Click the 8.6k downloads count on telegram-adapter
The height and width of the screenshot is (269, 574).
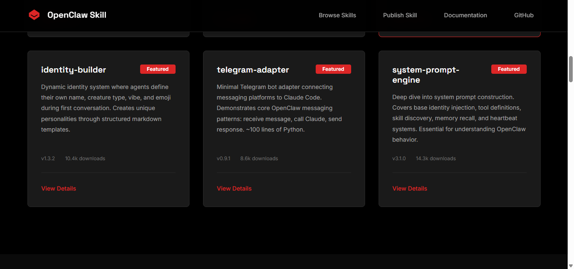(x=259, y=159)
